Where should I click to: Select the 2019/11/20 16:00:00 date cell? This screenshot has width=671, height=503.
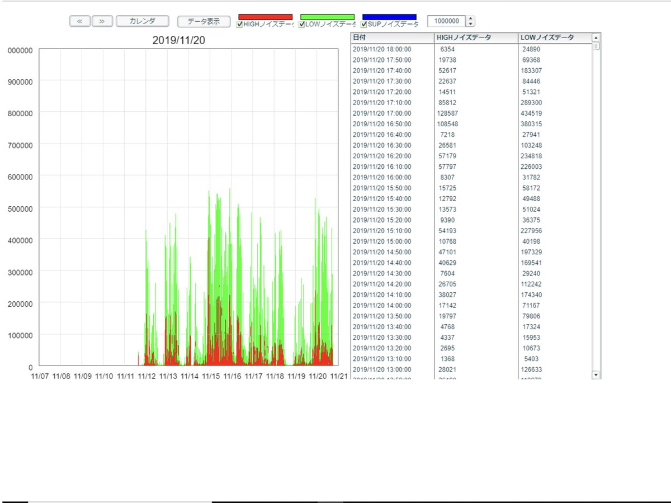382,177
